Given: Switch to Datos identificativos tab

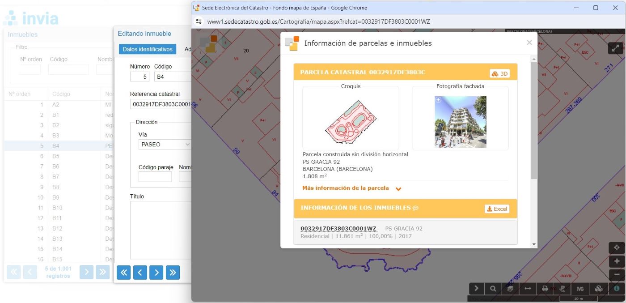Looking at the screenshot, I should 148,49.
